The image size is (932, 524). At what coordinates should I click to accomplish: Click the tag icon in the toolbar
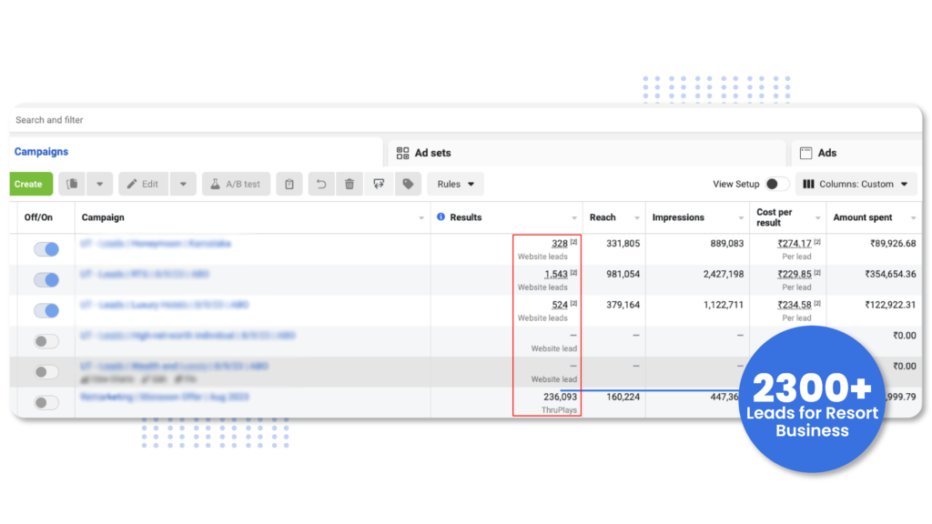pos(408,184)
